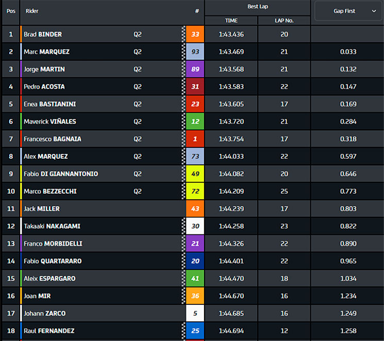Click Jorge Martin's purple 89 badge

195,69
